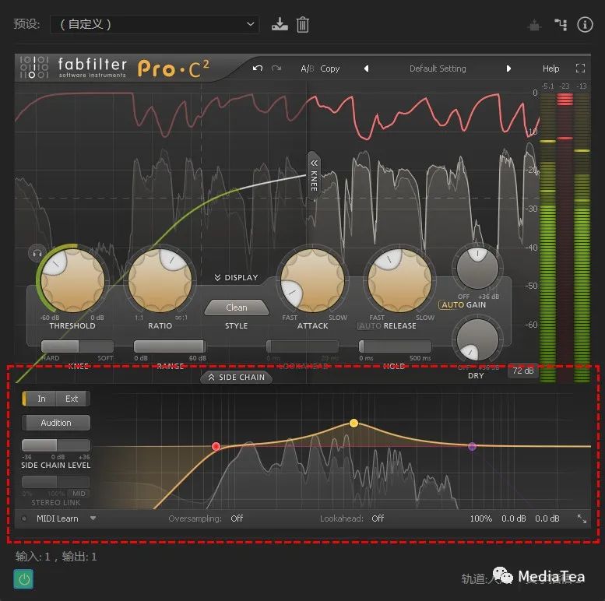Select In side chain source
Image resolution: width=605 pixels, height=601 pixels.
pos(40,399)
